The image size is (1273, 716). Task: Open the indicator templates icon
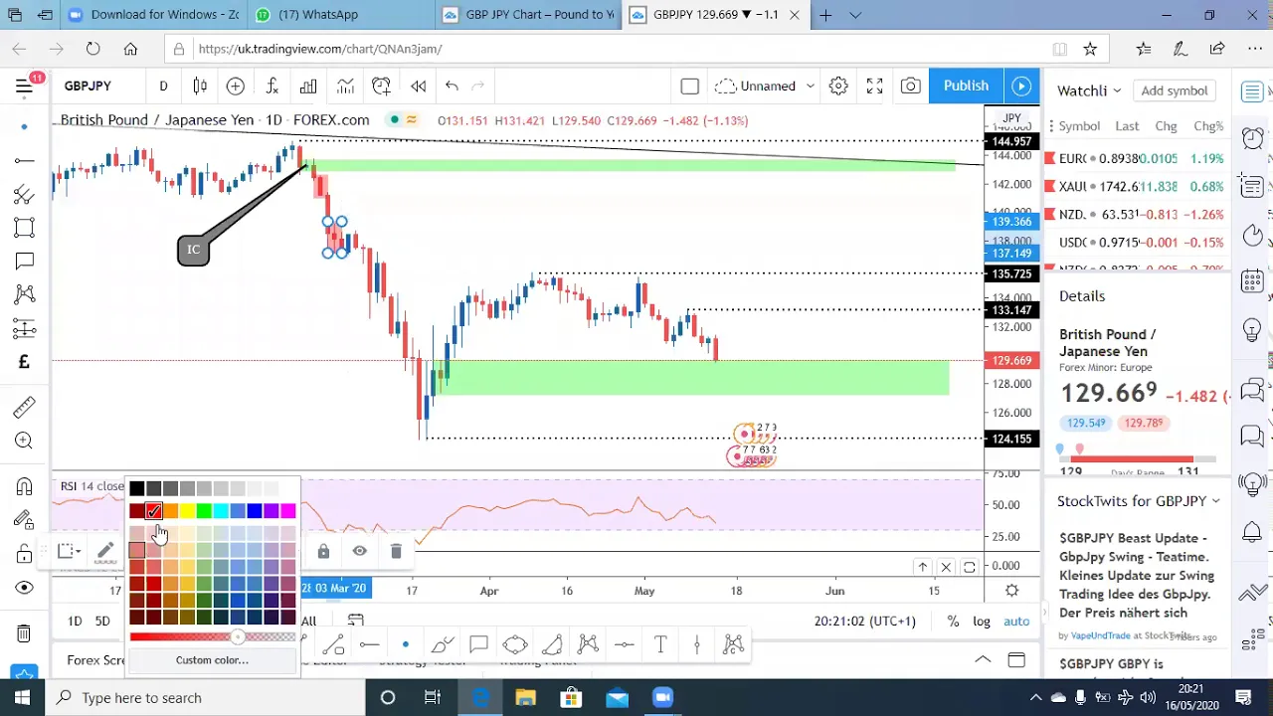(345, 87)
